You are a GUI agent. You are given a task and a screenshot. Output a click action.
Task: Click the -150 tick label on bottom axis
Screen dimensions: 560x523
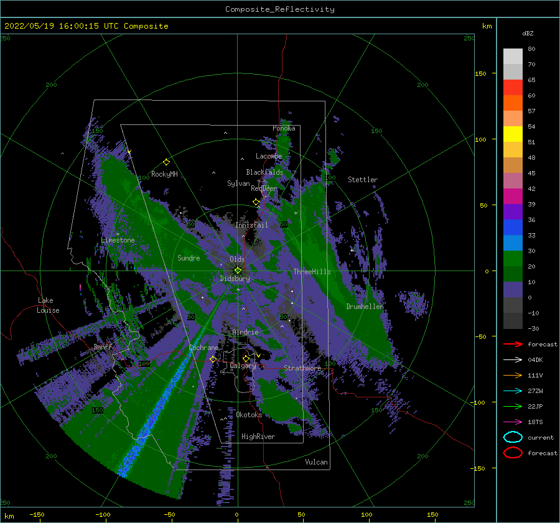37,514
